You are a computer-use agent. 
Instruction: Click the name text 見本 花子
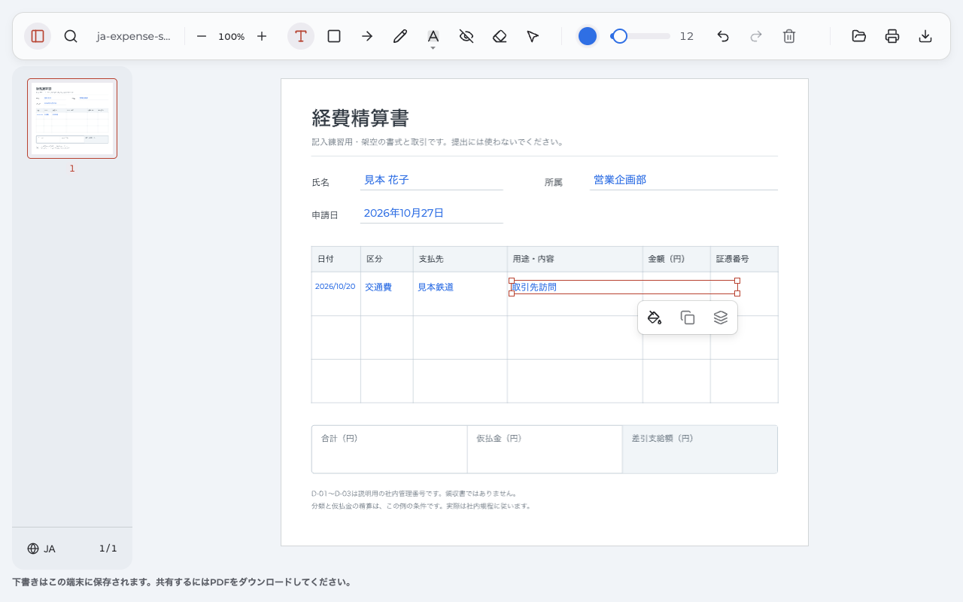[x=387, y=180]
